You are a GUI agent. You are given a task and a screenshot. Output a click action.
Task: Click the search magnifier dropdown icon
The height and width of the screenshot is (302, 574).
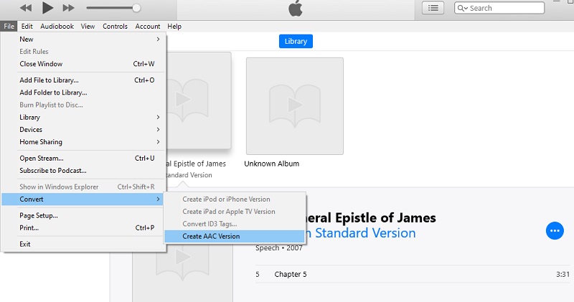coord(462,8)
